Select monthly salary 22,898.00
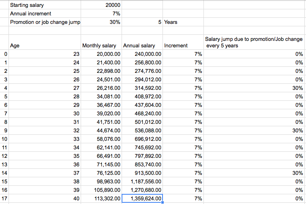The height and width of the screenshot is (204, 306). 101,71
